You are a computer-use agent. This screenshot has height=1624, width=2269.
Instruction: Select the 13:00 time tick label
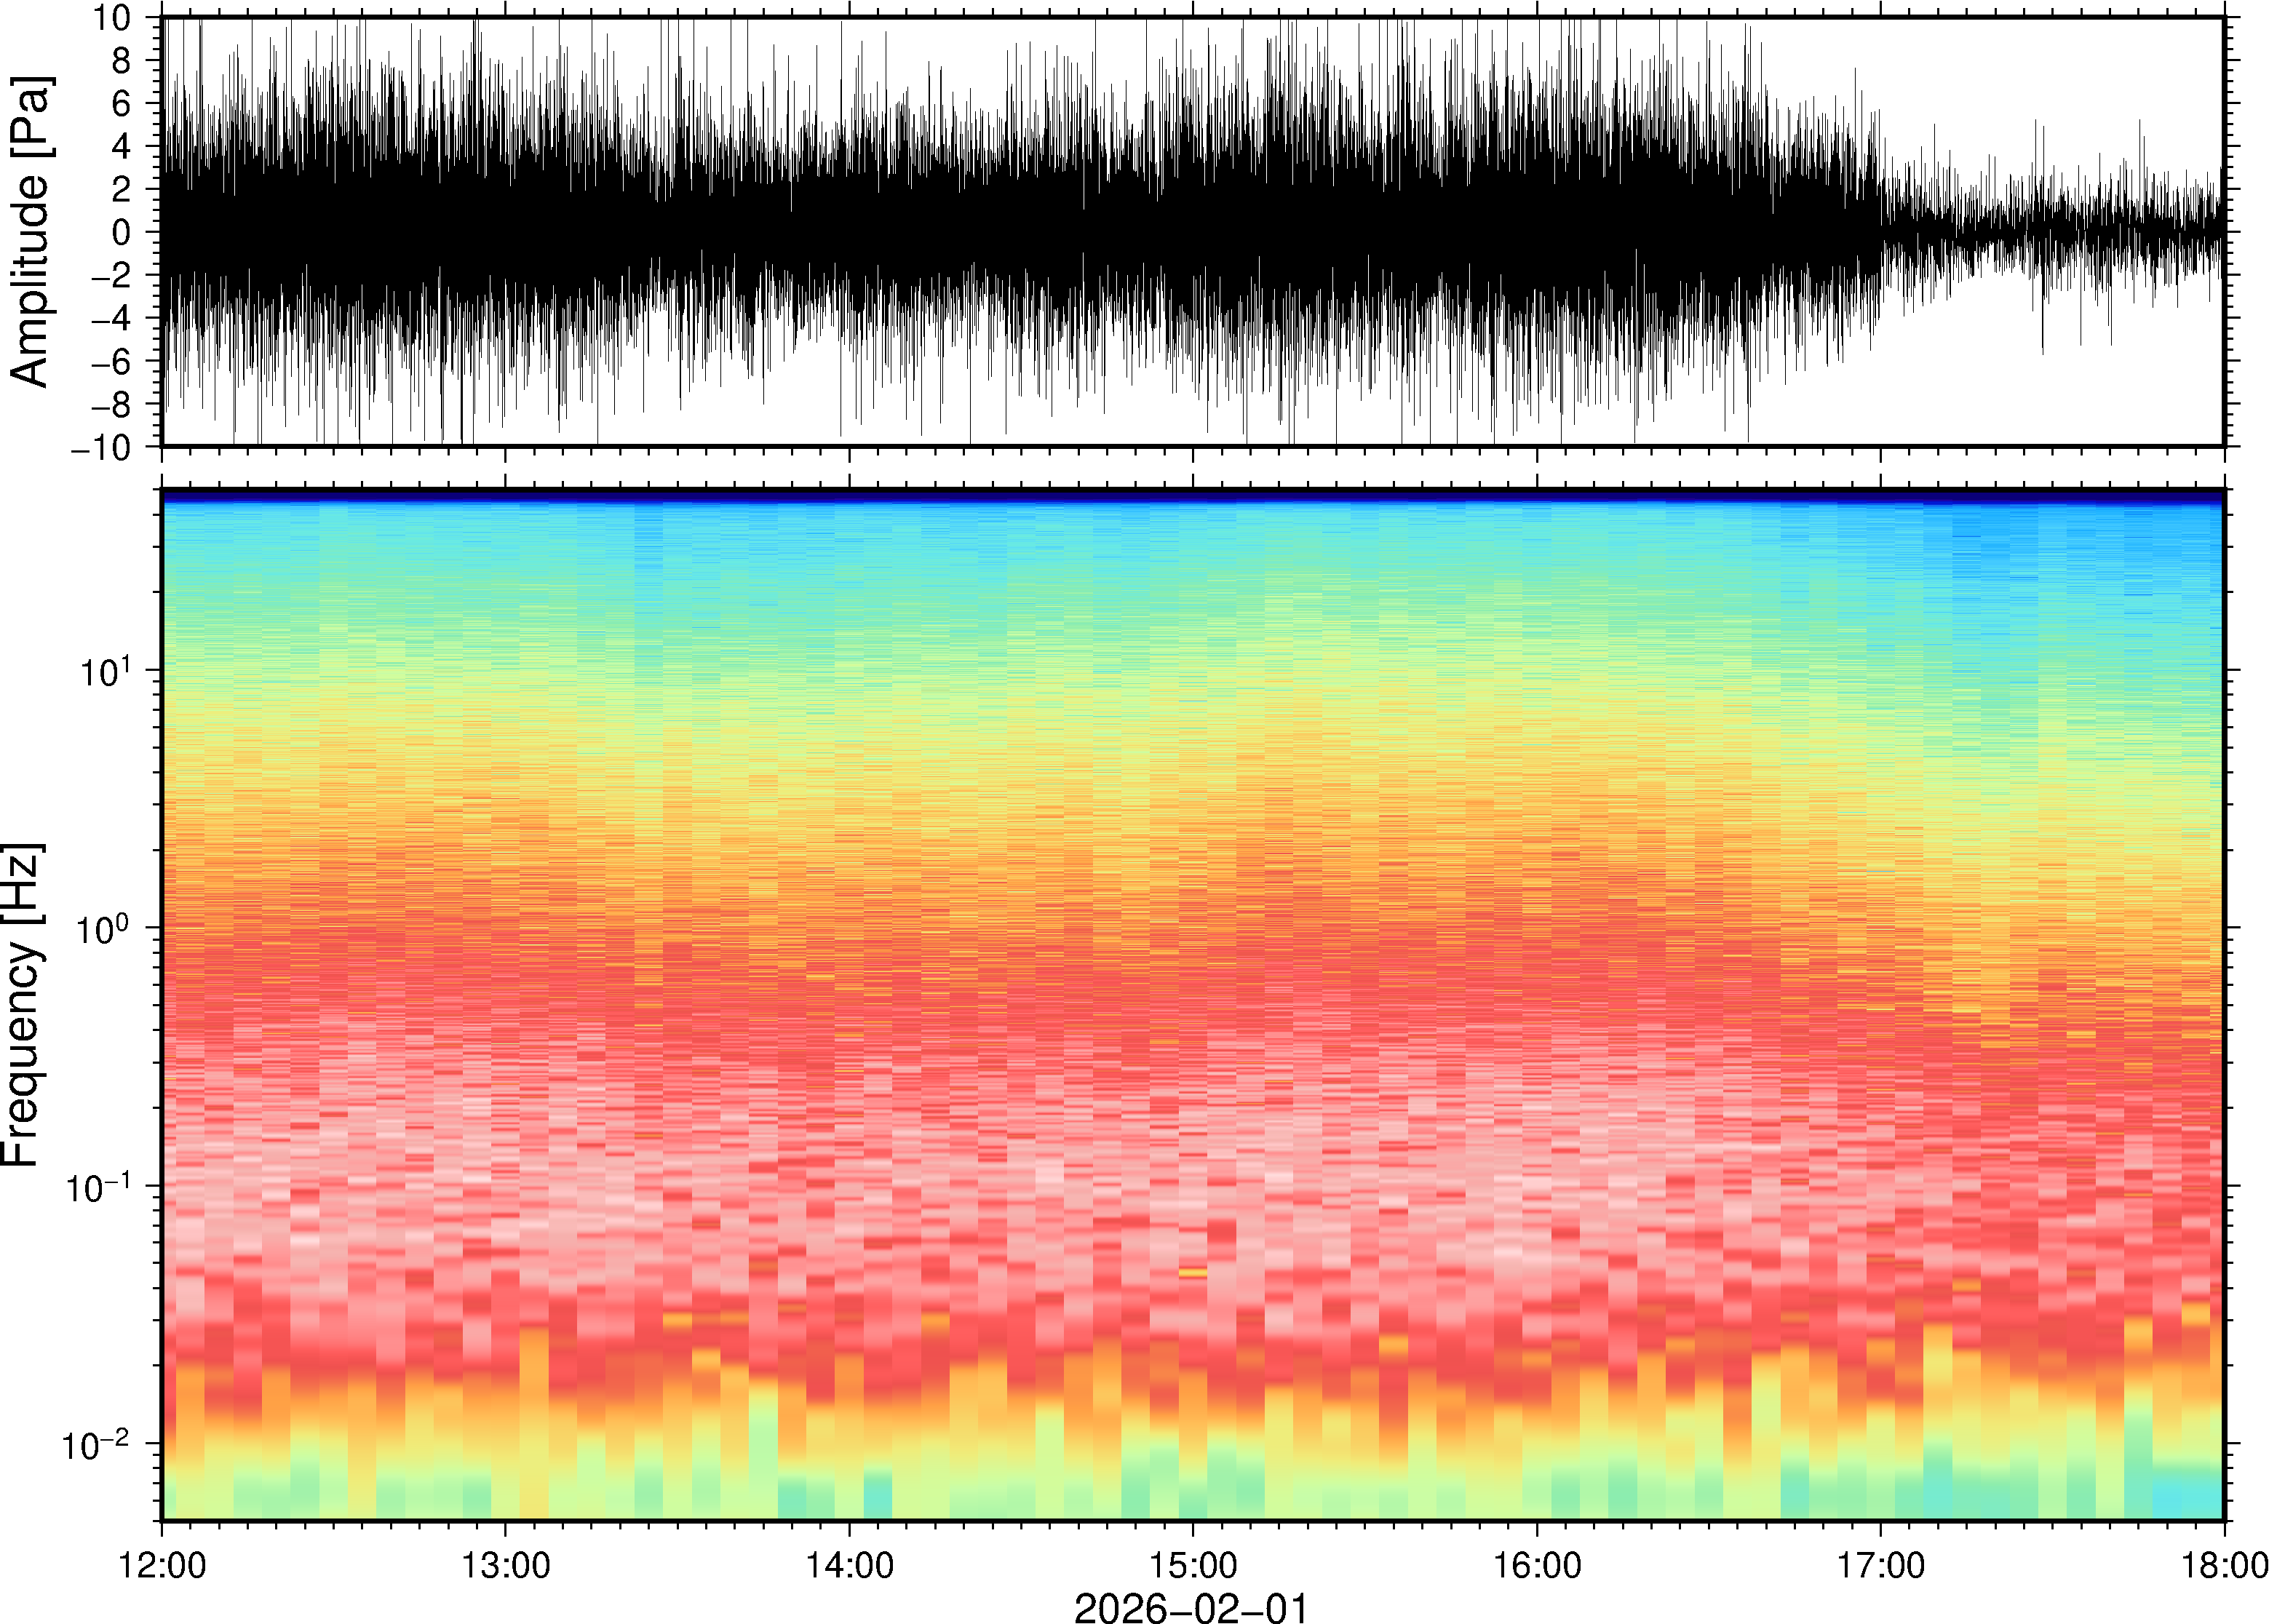[506, 1564]
